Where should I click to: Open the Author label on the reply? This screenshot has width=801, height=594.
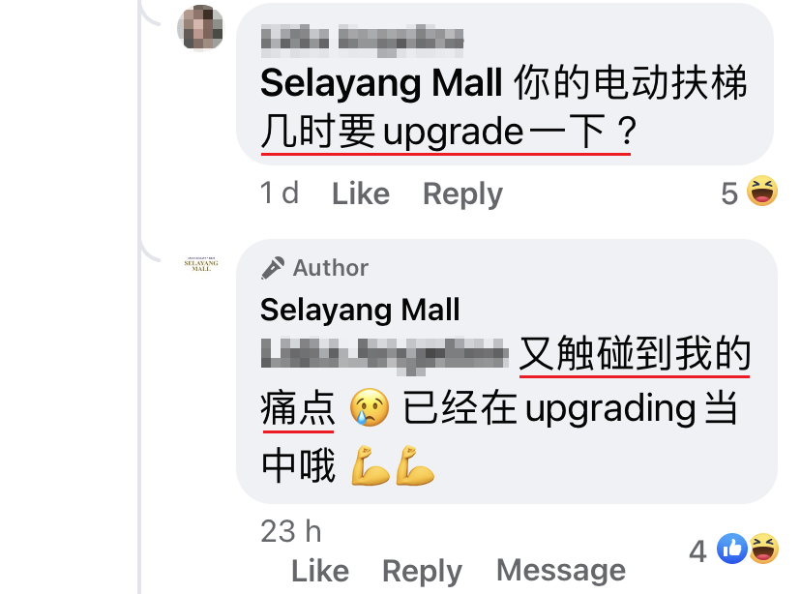click(331, 268)
